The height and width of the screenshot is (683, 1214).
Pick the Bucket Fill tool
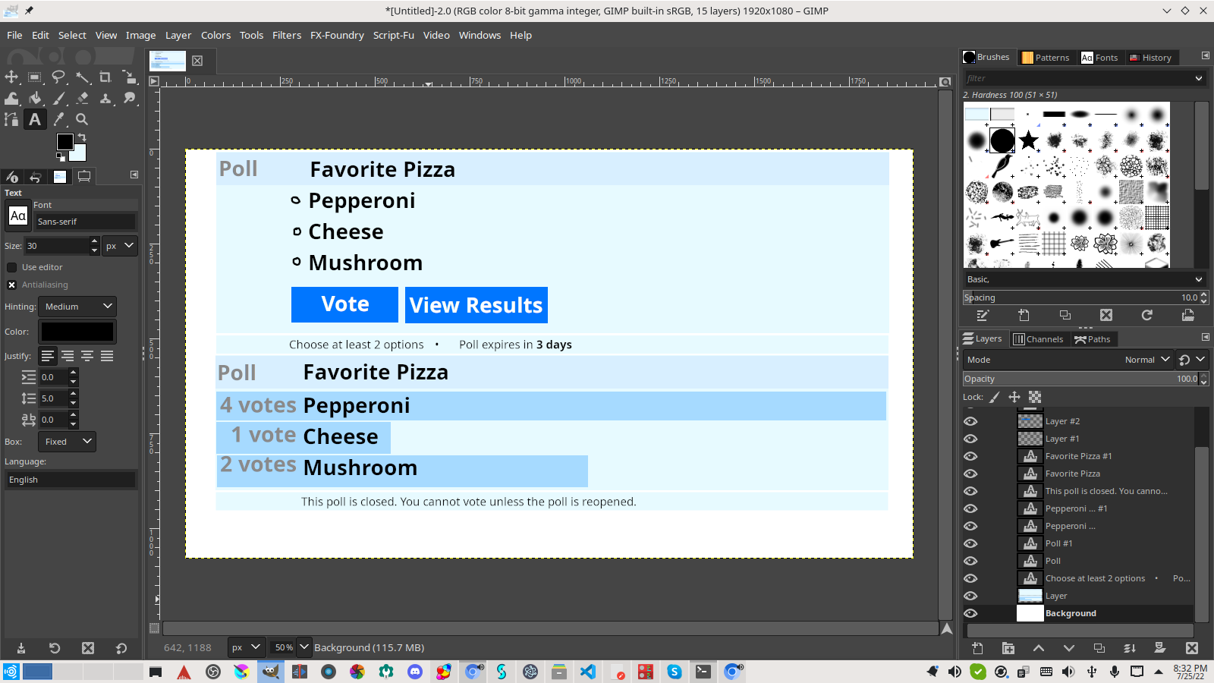coord(35,98)
